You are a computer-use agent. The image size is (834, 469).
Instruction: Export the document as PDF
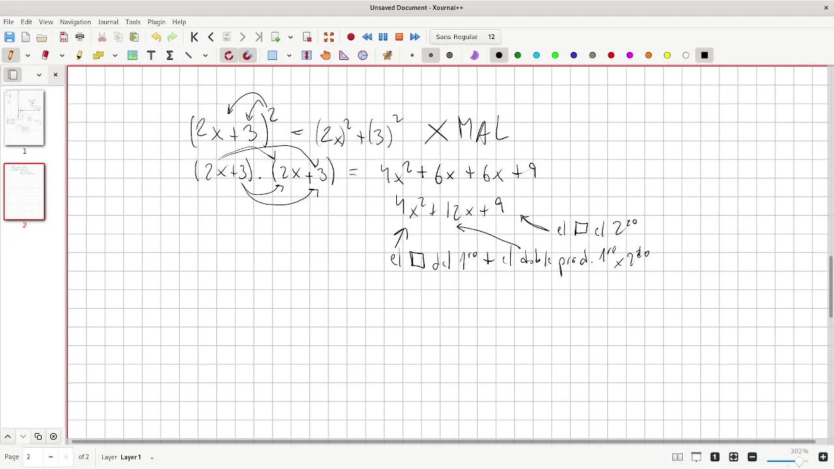(x=64, y=37)
